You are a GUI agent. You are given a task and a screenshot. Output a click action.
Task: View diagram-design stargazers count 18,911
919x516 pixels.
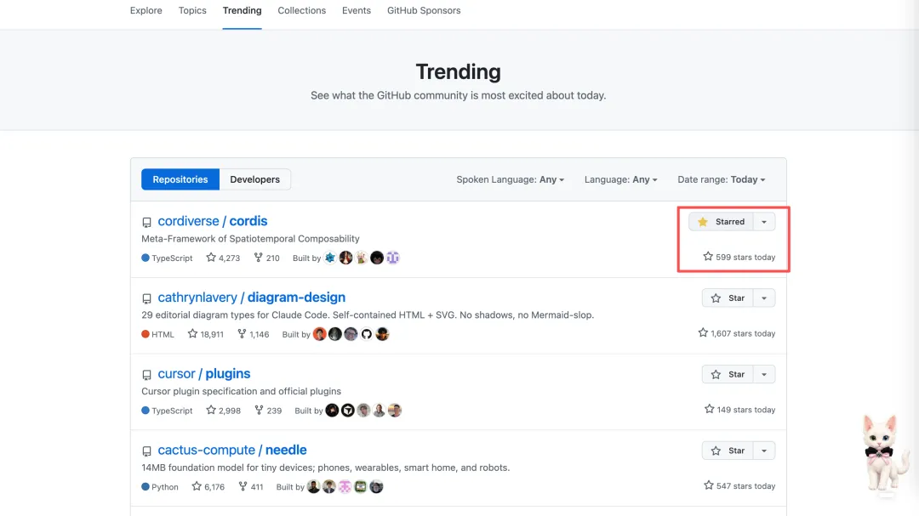coord(205,334)
